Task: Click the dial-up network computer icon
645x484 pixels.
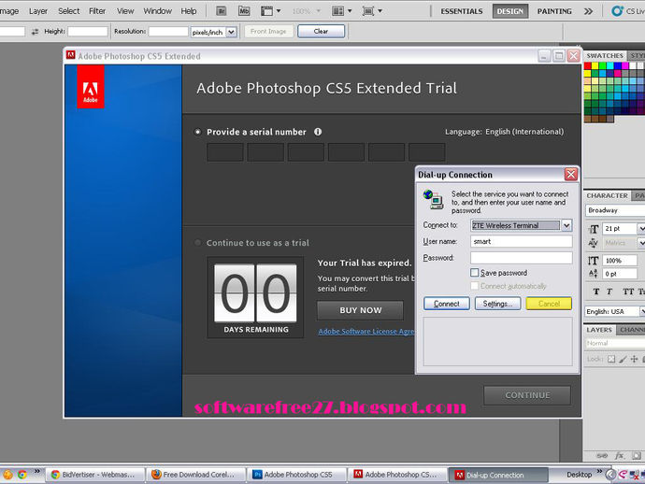Action: point(433,199)
